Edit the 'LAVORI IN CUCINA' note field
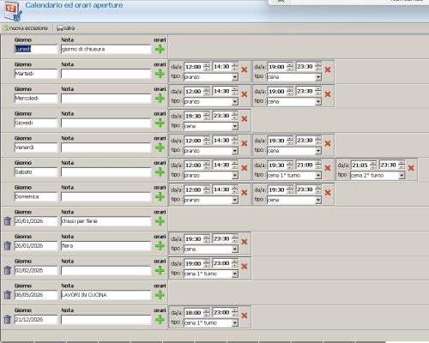Image resolution: width=429 pixels, height=343 pixels. (106, 295)
